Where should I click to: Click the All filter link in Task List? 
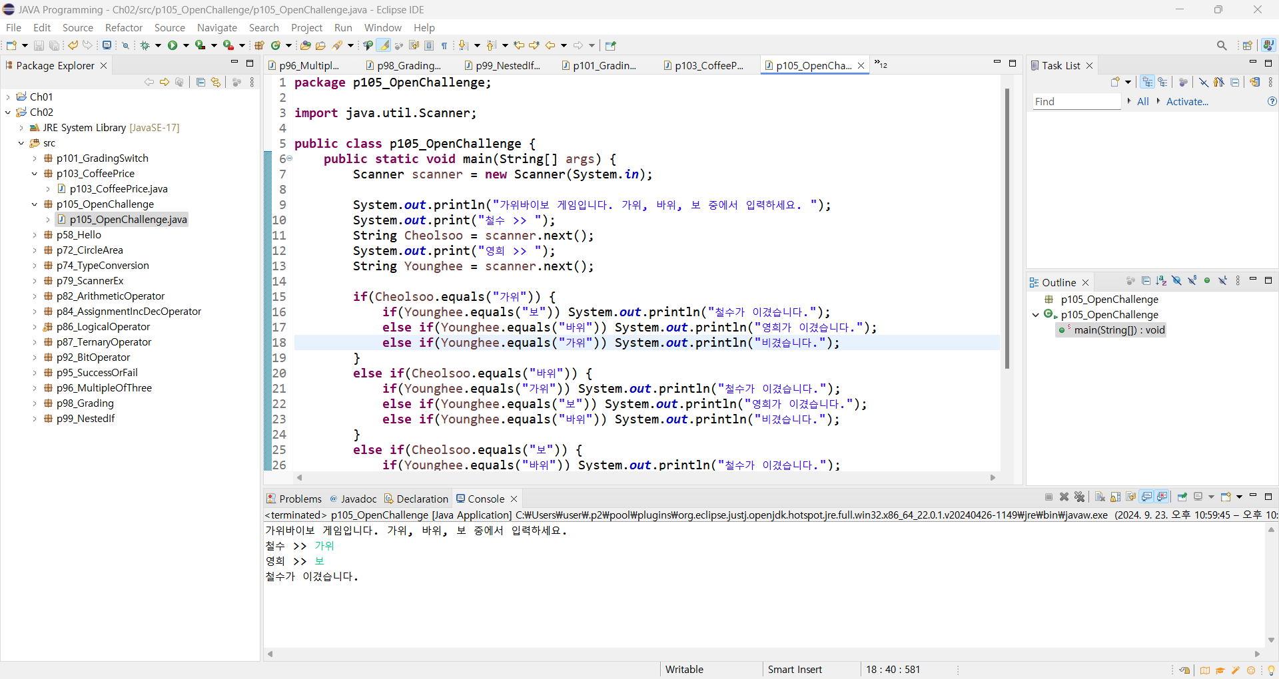pos(1143,101)
